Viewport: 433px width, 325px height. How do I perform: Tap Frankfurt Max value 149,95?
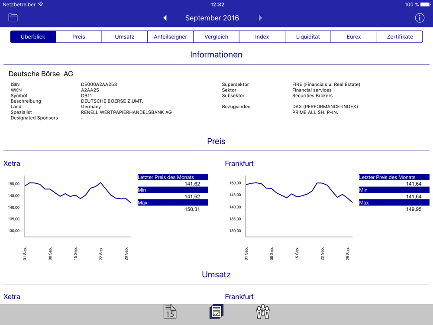coord(414,209)
